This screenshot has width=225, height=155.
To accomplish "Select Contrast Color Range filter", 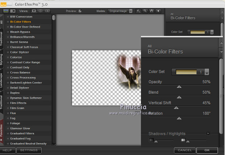I will (x=25, y=62).
